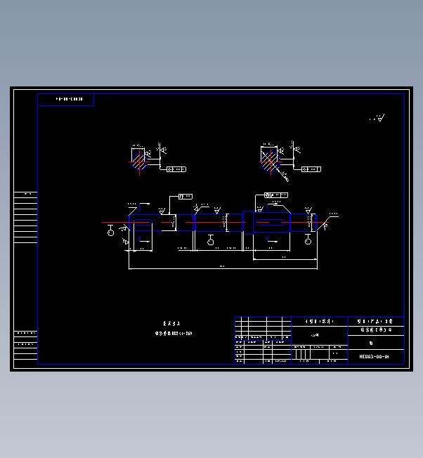Click the tolerance frame above the shaft's left section
Viewport: 423px width, 458px height.
[186, 197]
